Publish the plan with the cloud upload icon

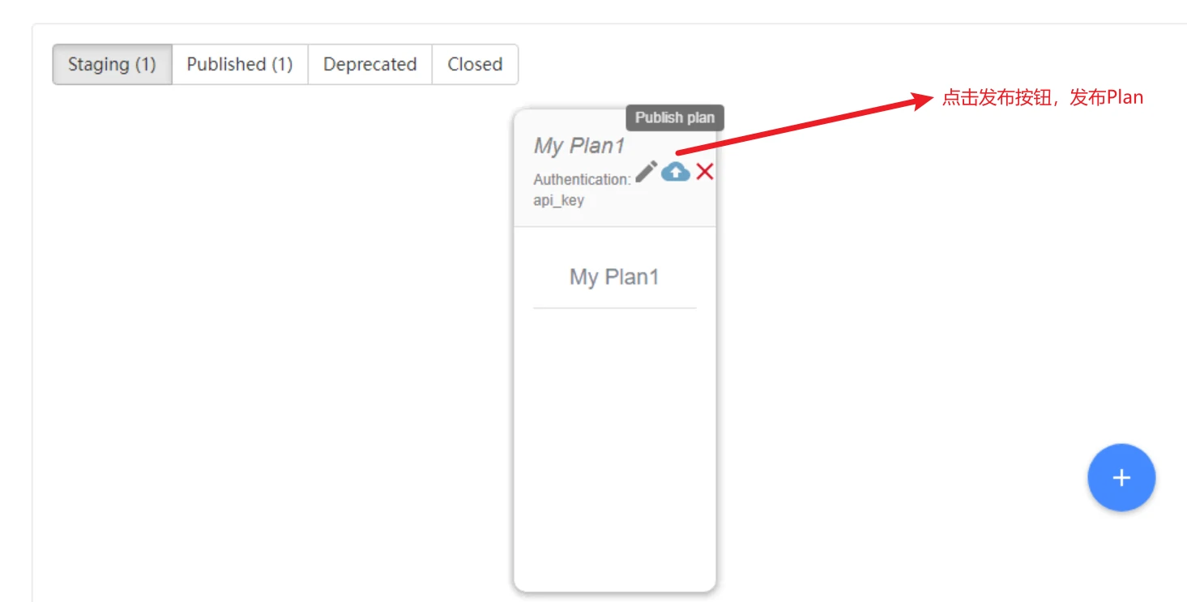676,172
